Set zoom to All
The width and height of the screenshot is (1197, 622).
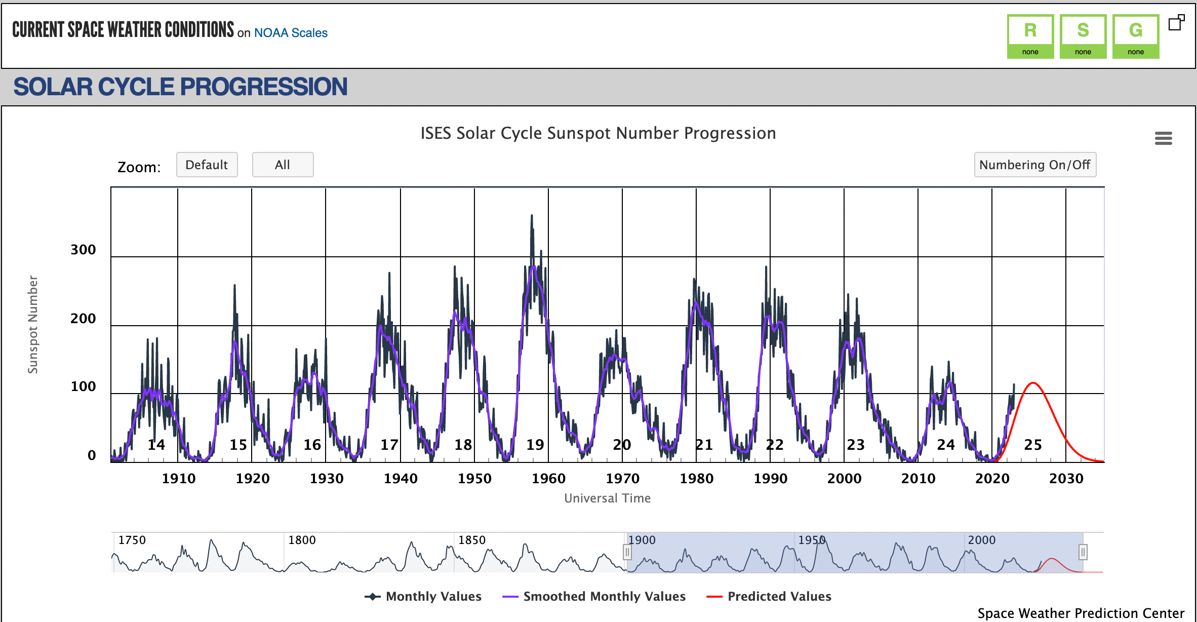[x=283, y=165]
